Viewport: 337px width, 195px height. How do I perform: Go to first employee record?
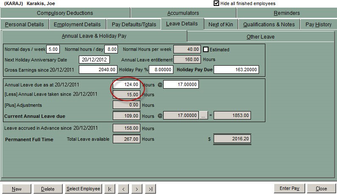[110, 189]
